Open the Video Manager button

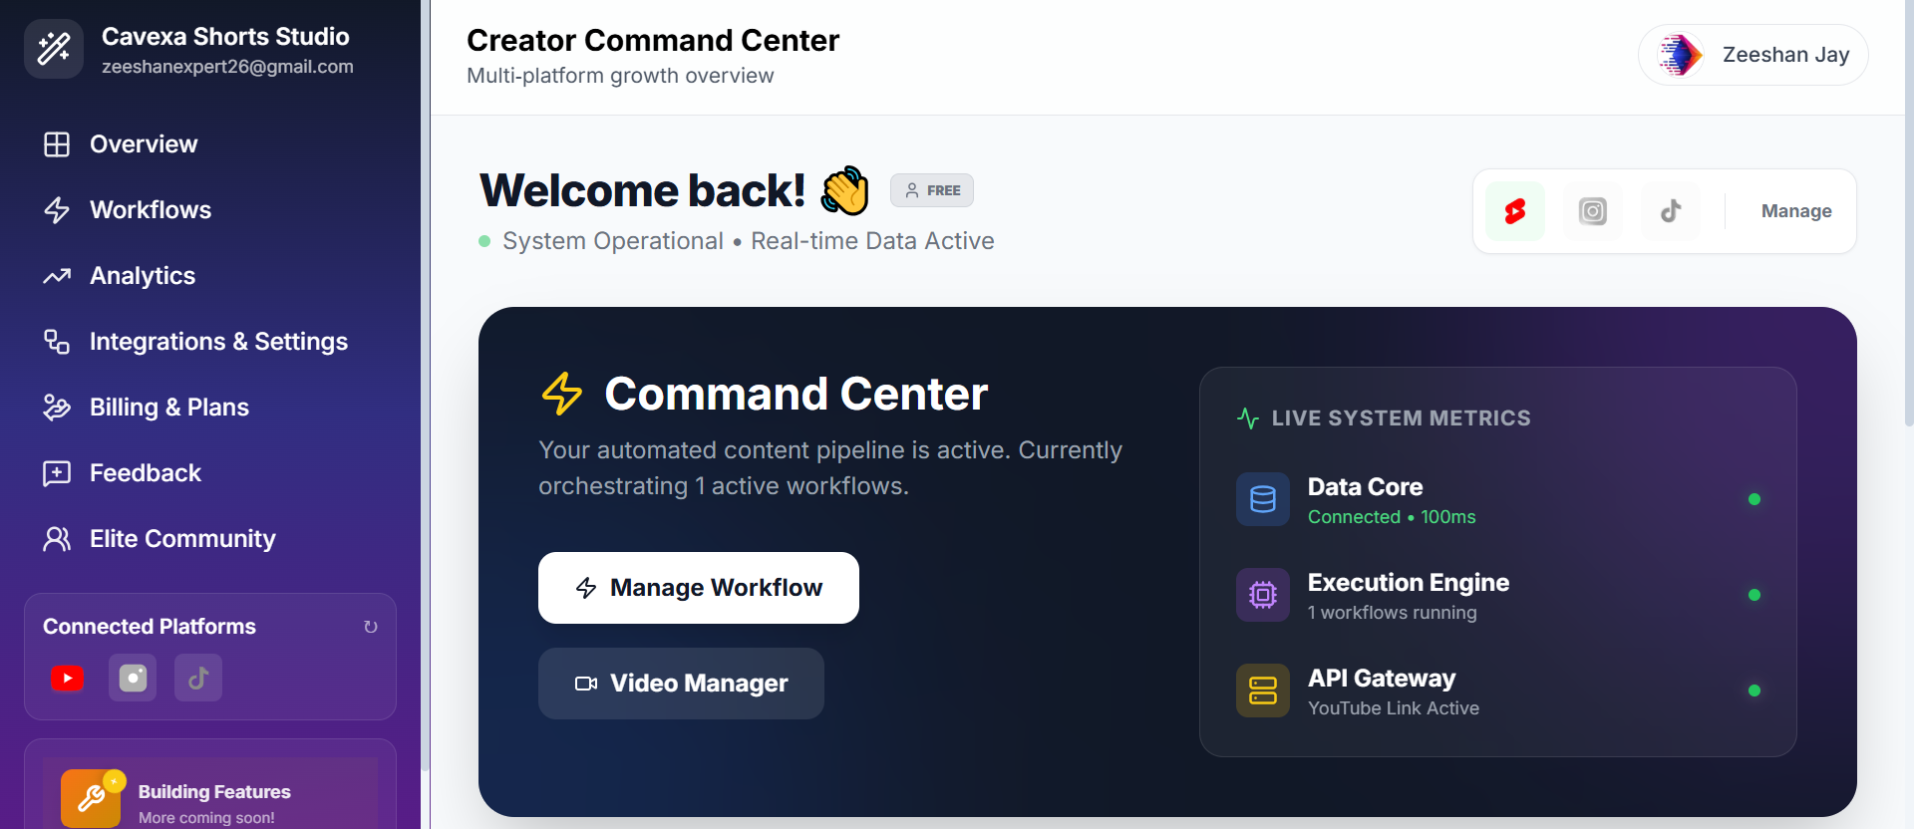681,684
